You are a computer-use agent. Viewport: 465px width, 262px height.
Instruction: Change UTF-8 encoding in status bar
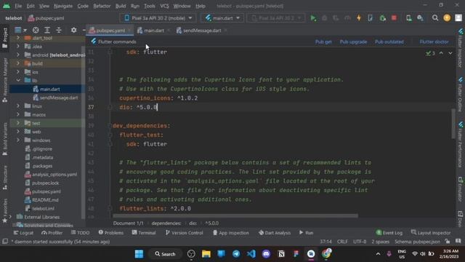(360, 242)
